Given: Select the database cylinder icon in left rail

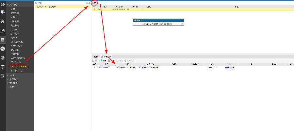Looking at the screenshot, I should click(3, 40).
